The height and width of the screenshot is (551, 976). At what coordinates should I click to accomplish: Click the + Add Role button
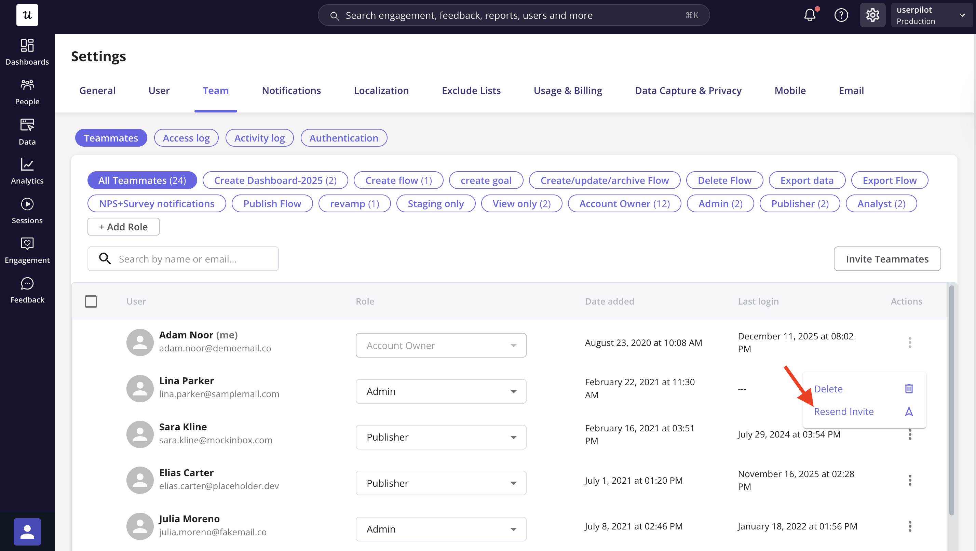pyautogui.click(x=123, y=227)
